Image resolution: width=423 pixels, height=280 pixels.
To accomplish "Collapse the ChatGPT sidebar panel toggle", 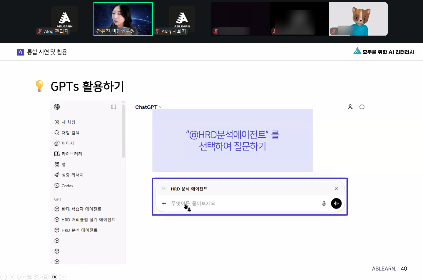I will click(x=113, y=107).
